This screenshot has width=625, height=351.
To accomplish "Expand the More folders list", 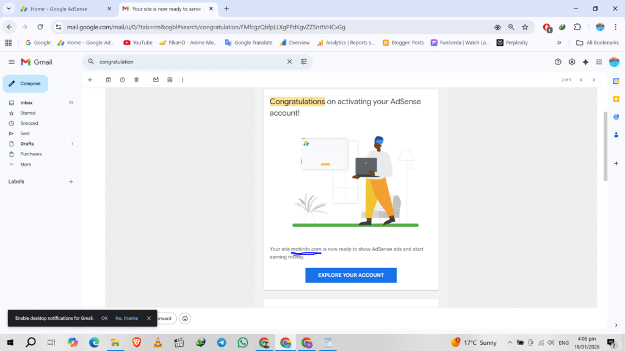I will tap(25, 165).
